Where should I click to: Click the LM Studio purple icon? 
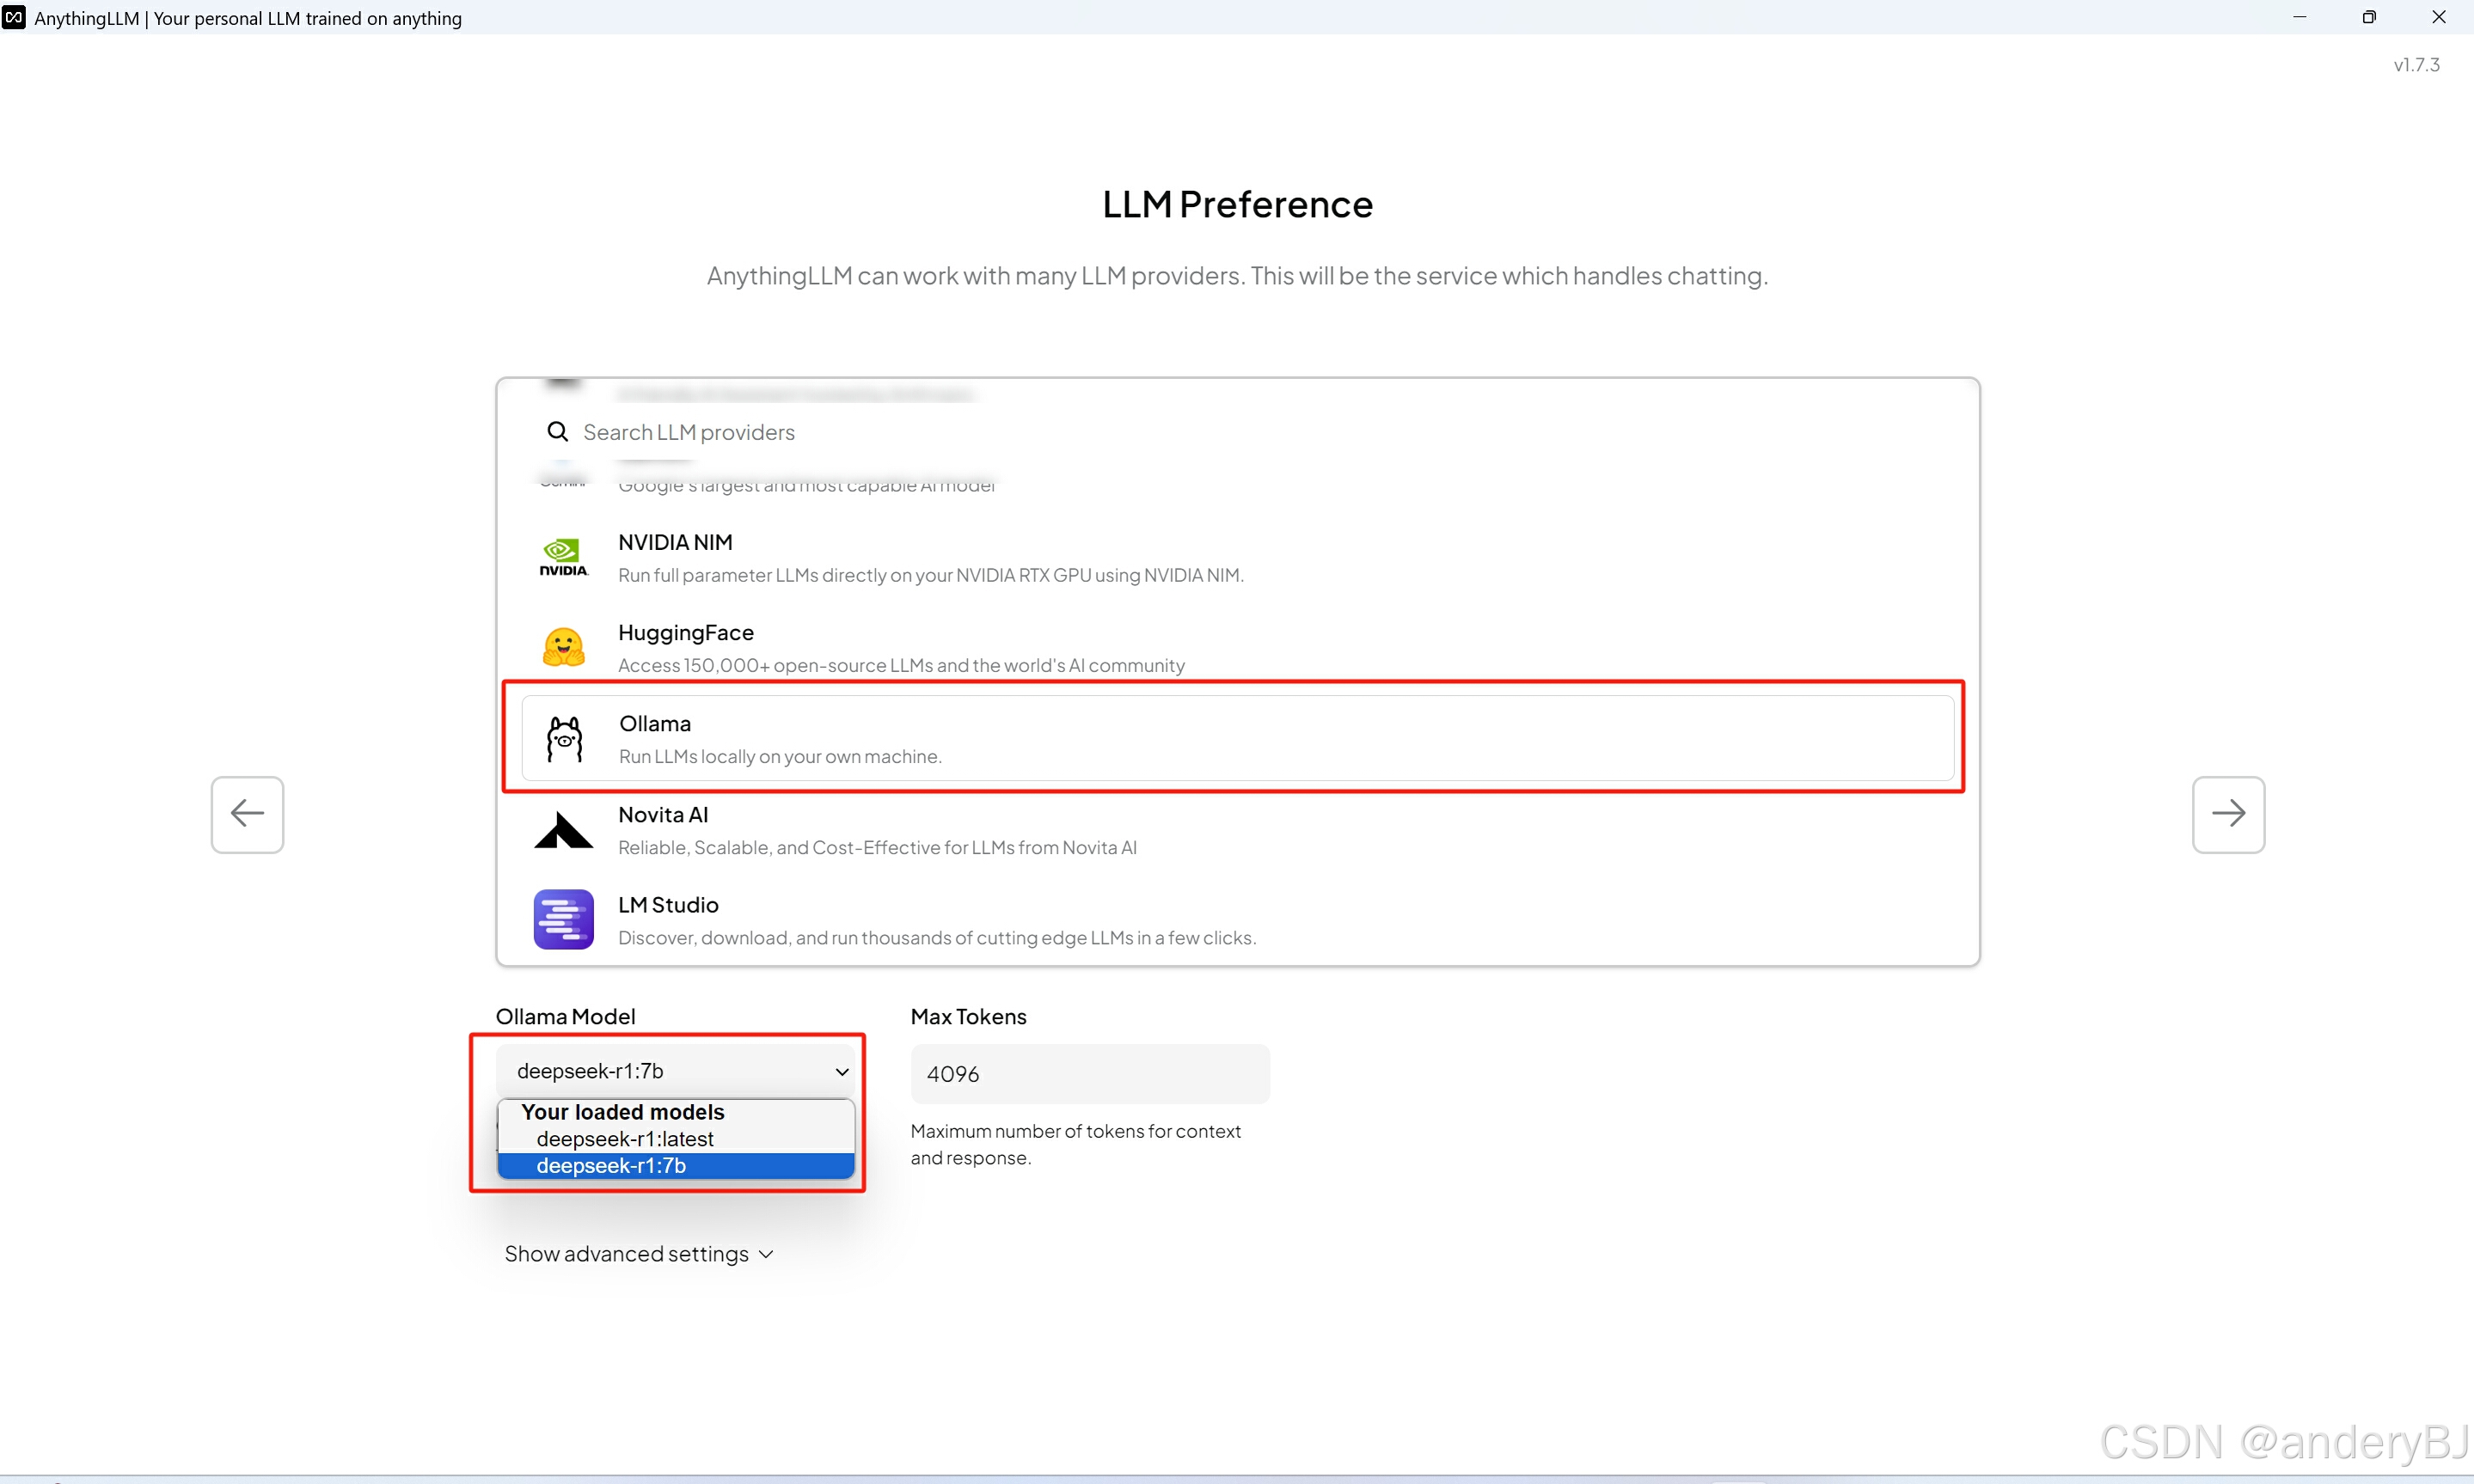[x=563, y=919]
